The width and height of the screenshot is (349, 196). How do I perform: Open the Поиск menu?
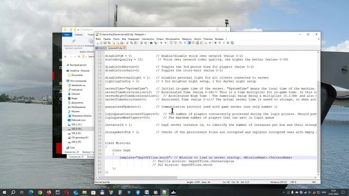[x=116, y=39]
